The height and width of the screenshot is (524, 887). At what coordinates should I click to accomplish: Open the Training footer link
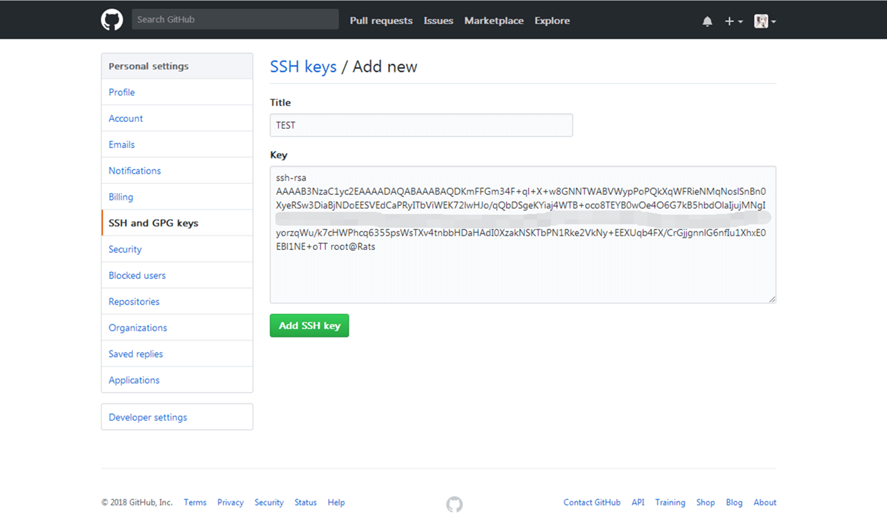coord(670,503)
